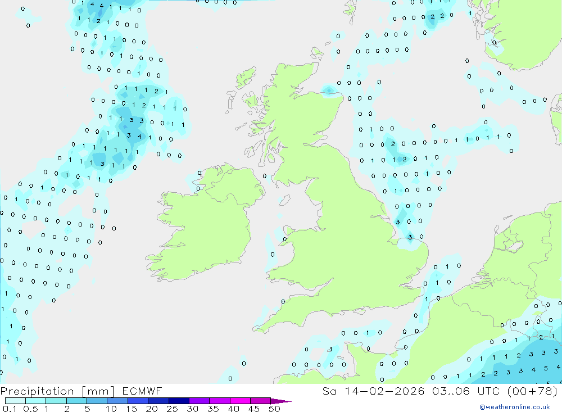Click the "30" legend scale label
The image size is (562, 412).
(192, 409)
